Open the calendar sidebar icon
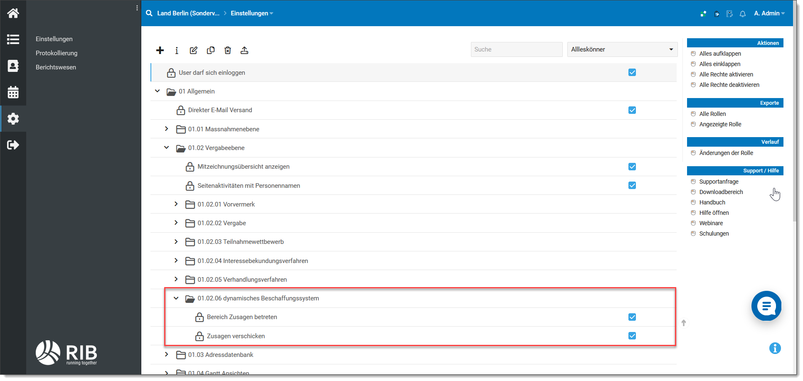This screenshot has width=803, height=381. (x=13, y=92)
